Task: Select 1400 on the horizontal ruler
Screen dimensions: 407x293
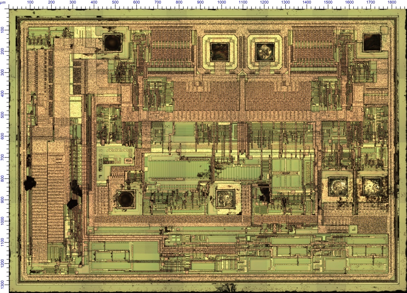Action: coord(307,2)
